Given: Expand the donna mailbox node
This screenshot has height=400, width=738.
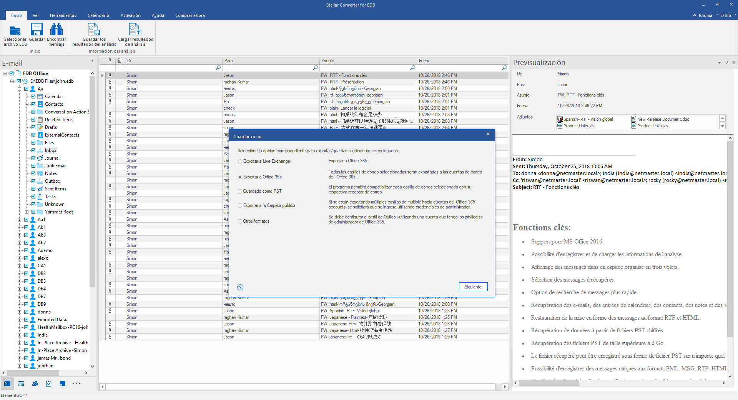Looking at the screenshot, I should click(x=19, y=312).
